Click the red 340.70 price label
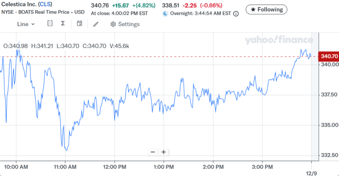Viewport: 339px width, 176px height. (x=329, y=56)
